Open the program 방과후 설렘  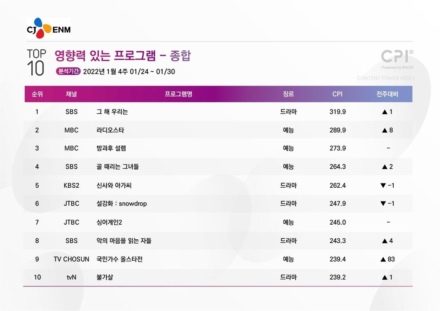(111, 148)
